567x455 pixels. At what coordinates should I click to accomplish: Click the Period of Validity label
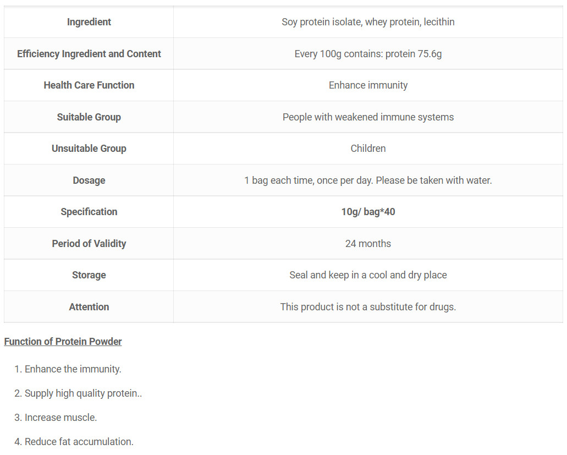(89, 244)
